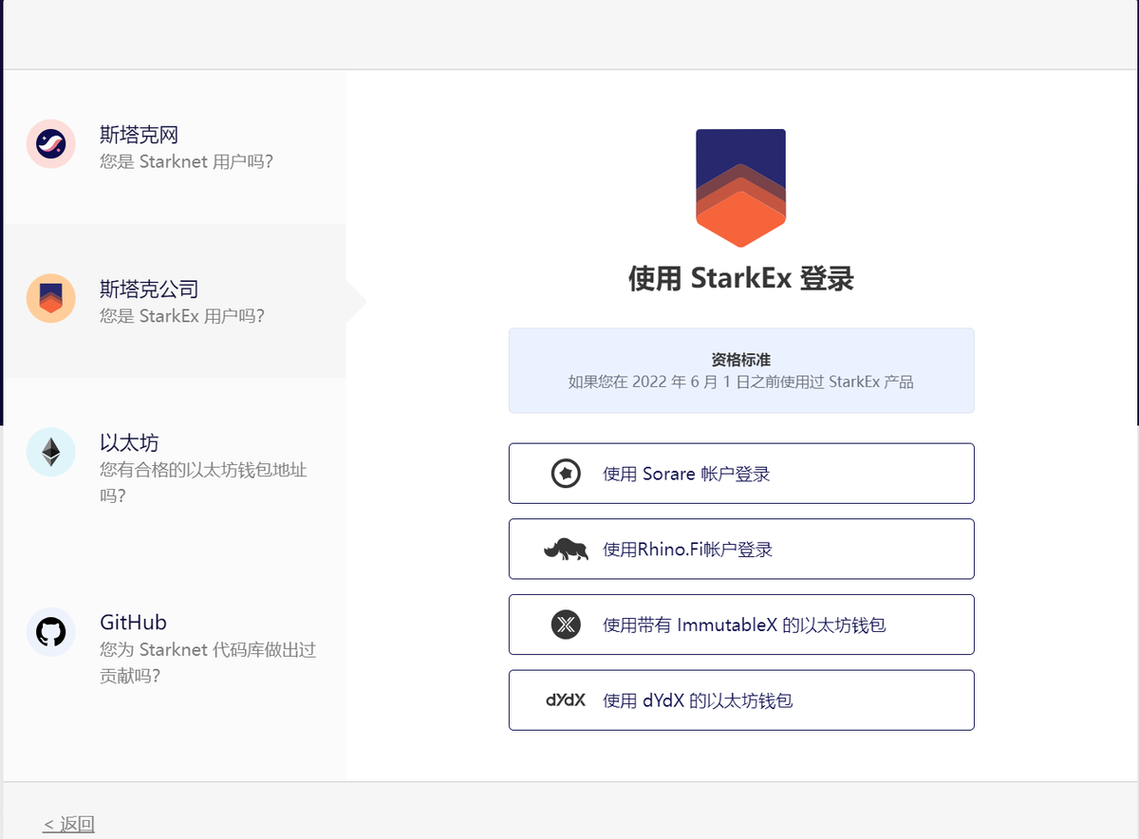This screenshot has width=1139, height=839.
Task: Select the Ethereum diamond icon
Action: [x=50, y=453]
